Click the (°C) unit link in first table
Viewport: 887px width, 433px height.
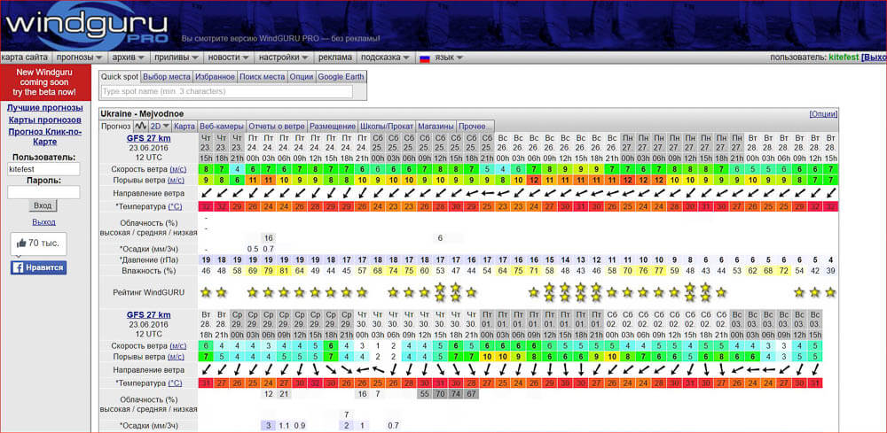pyautogui.click(x=175, y=207)
